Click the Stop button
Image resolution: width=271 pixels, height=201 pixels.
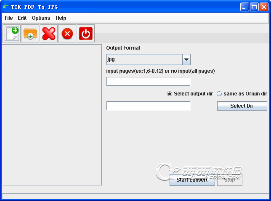click(229, 180)
